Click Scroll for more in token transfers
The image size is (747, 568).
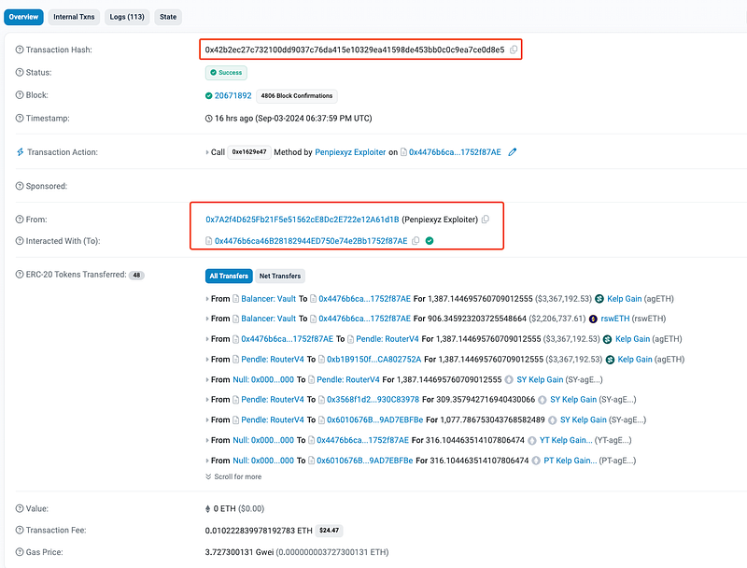[233, 476]
